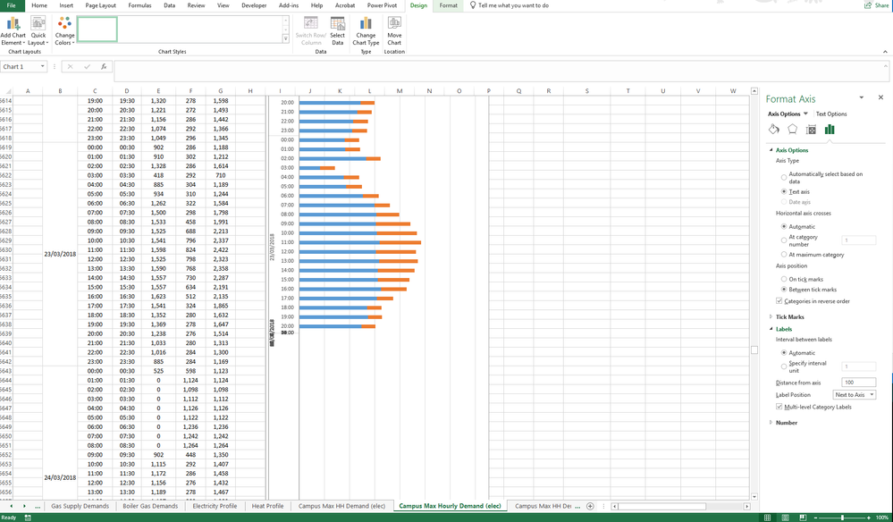Click zoom out minus button
The width and height of the screenshot is (893, 522).
click(x=815, y=518)
